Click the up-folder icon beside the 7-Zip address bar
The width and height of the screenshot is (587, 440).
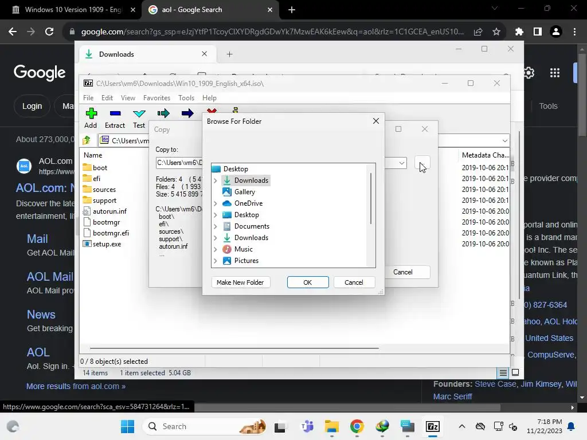point(87,140)
